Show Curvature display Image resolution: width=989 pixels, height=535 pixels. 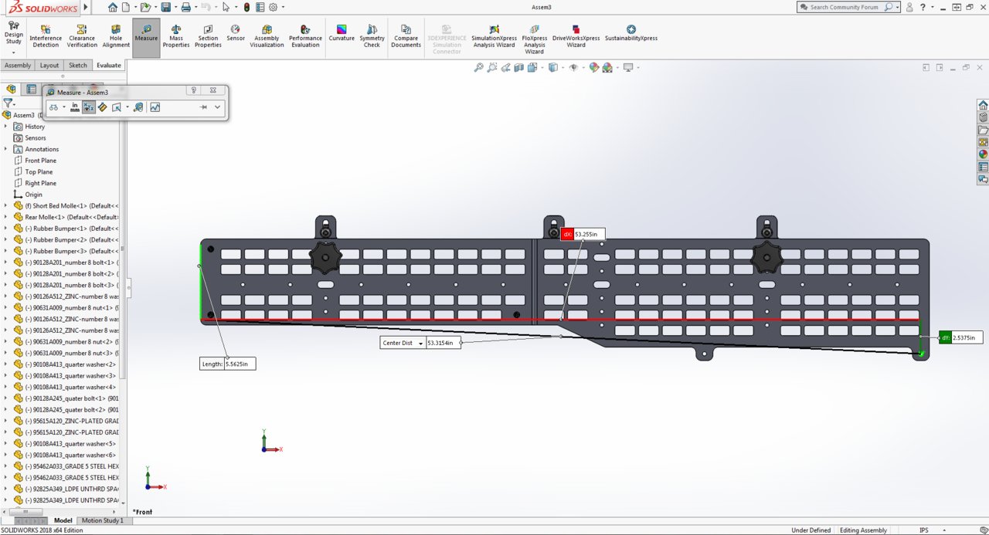342,33
